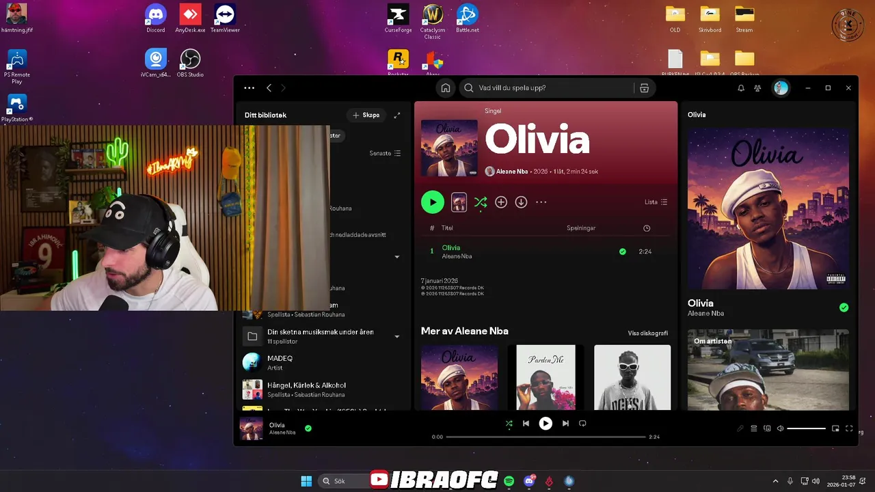Click Visa diskografi link
The width and height of the screenshot is (875, 492).
pos(648,333)
